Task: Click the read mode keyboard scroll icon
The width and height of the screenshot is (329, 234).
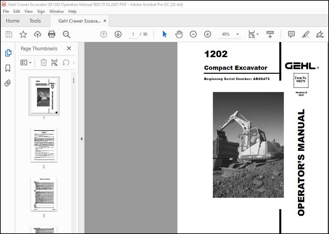Action: coord(270,34)
